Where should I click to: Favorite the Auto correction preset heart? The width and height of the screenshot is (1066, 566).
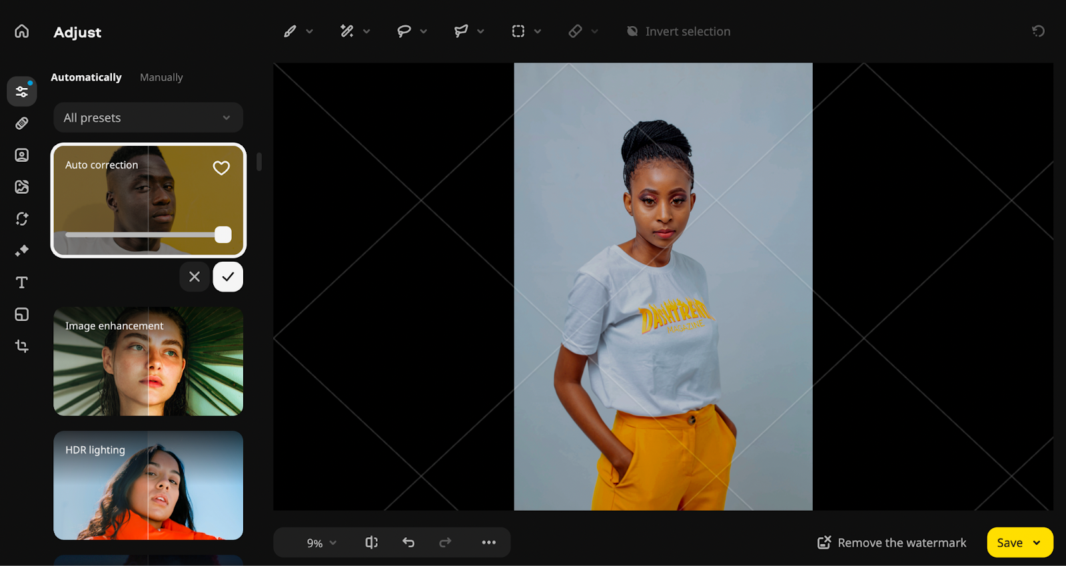tap(221, 168)
